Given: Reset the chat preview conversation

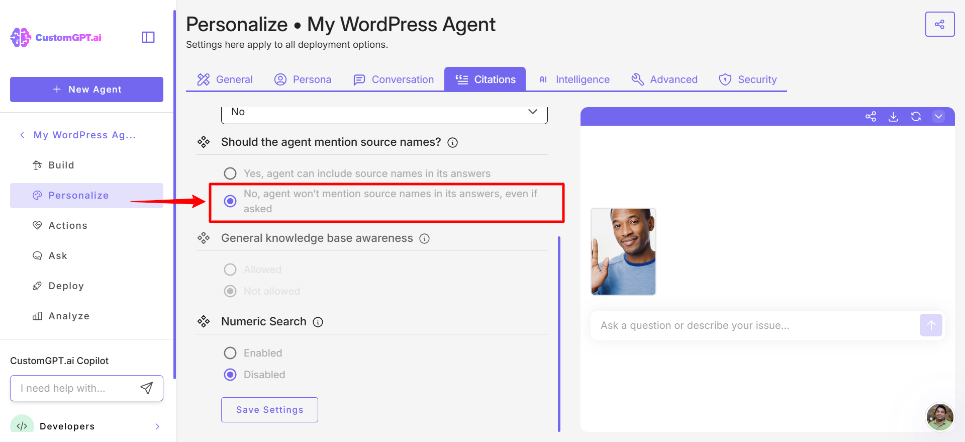Looking at the screenshot, I should coord(916,117).
